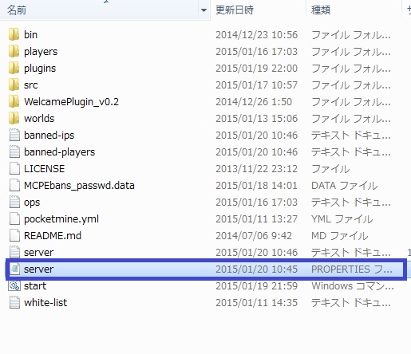
Task: Open the 名前 column filter dropdown arrow
Action: pos(204,10)
